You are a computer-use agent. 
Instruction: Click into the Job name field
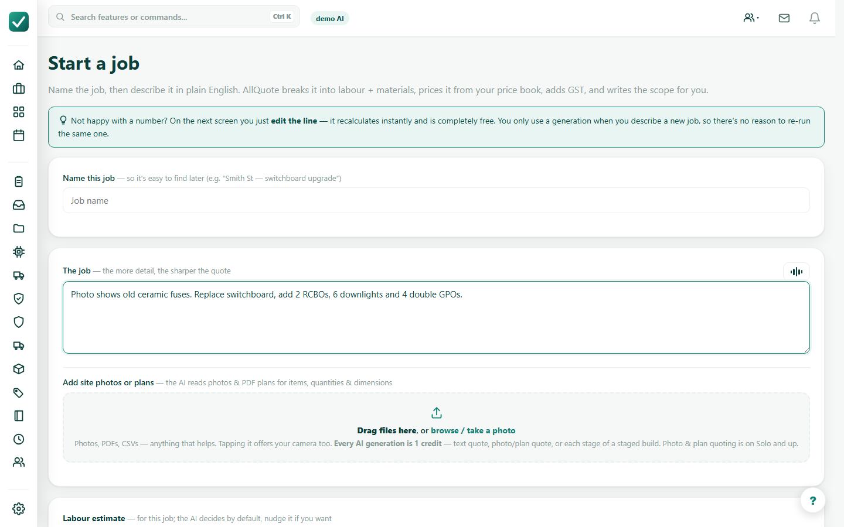pos(436,200)
